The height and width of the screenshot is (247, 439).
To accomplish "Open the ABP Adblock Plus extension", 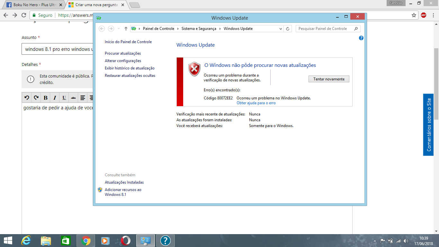I will pyautogui.click(x=424, y=15).
